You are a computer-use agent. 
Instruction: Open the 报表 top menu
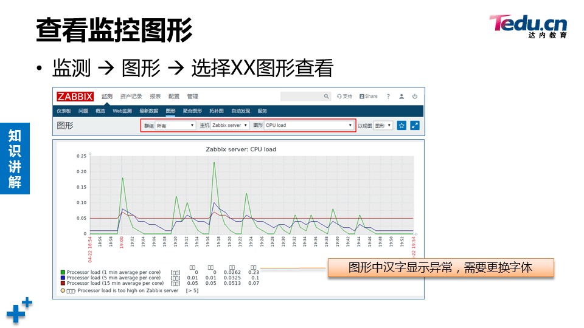[155, 97]
